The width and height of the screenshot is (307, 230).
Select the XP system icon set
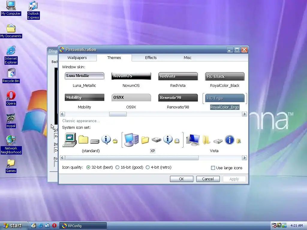153,143
